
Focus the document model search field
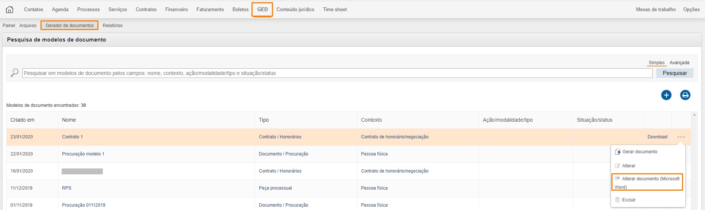point(337,73)
